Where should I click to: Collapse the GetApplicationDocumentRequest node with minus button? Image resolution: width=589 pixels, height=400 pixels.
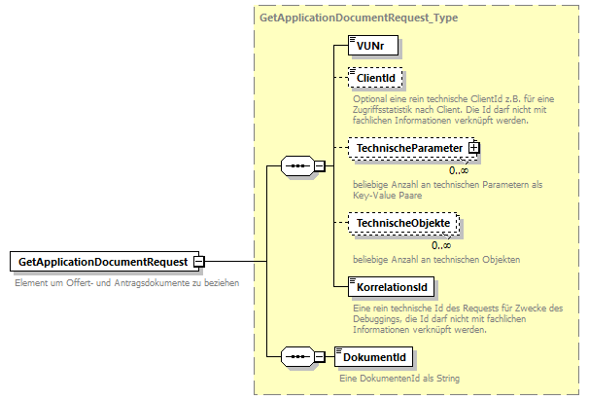198,262
